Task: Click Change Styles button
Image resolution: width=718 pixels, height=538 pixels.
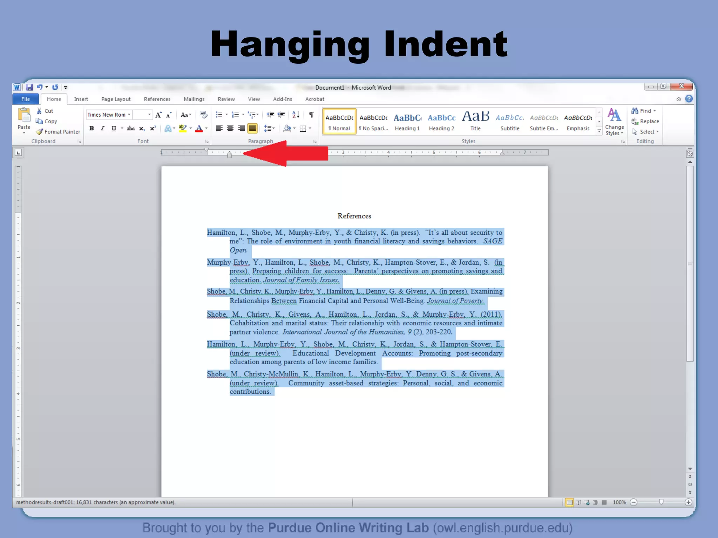Action: pyautogui.click(x=614, y=122)
